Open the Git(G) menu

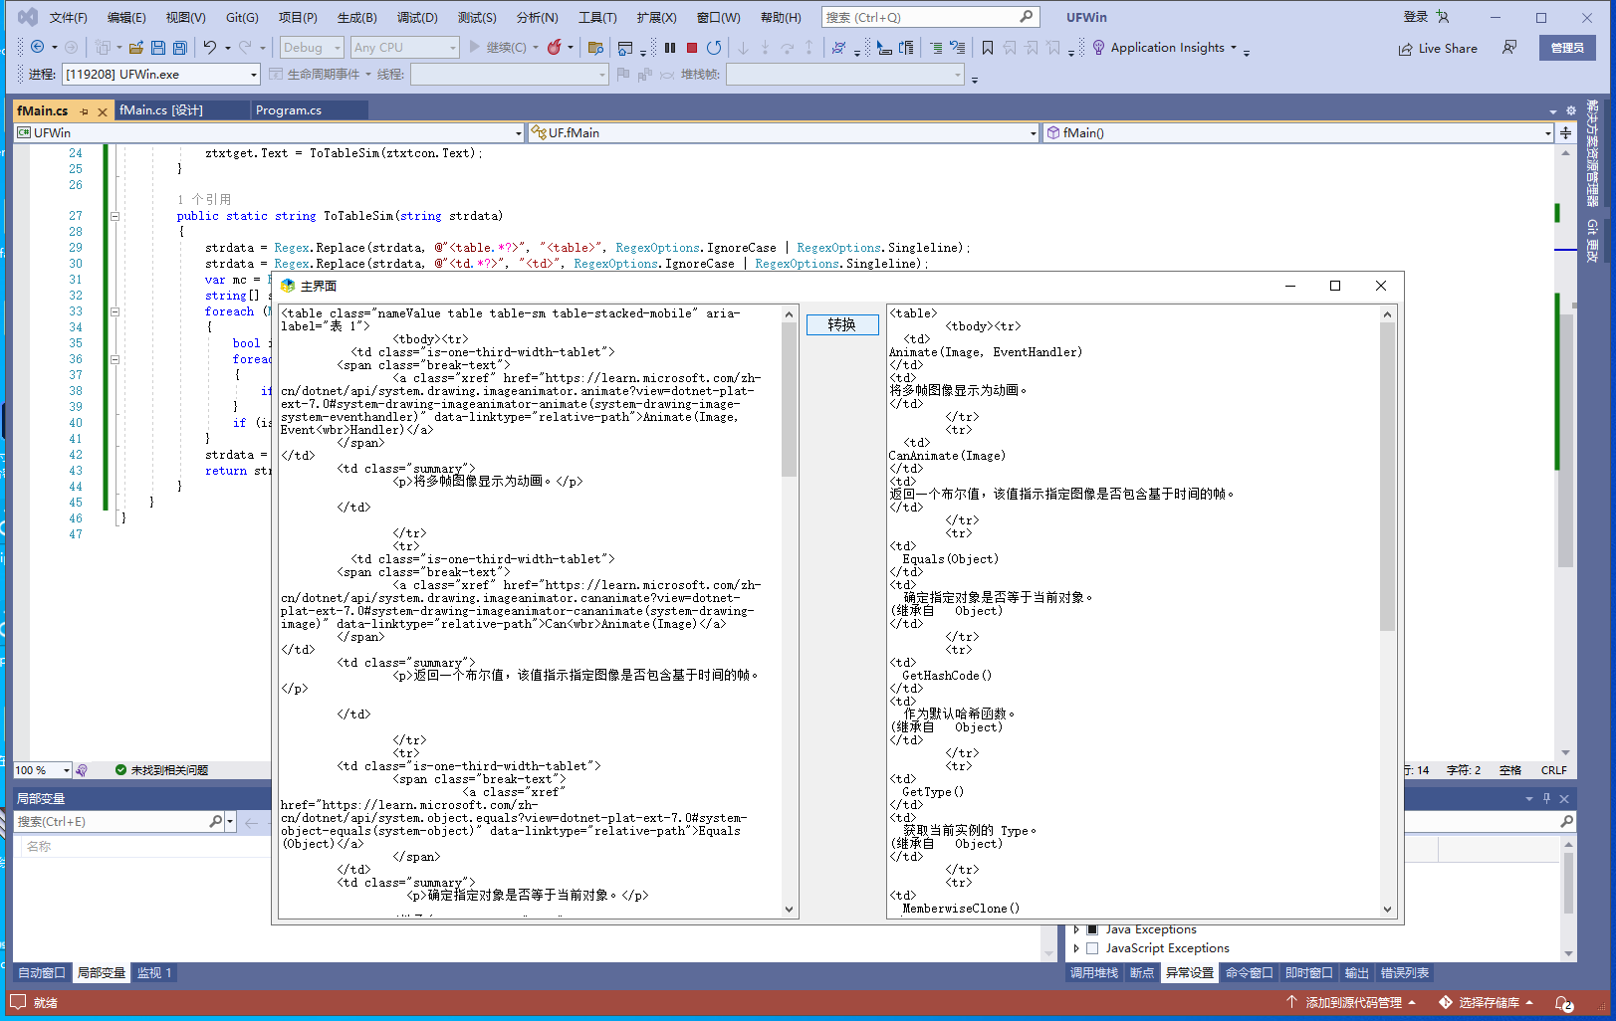tap(242, 17)
